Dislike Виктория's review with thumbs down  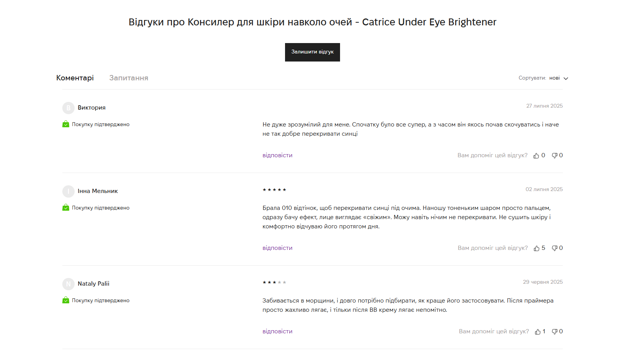(x=555, y=156)
